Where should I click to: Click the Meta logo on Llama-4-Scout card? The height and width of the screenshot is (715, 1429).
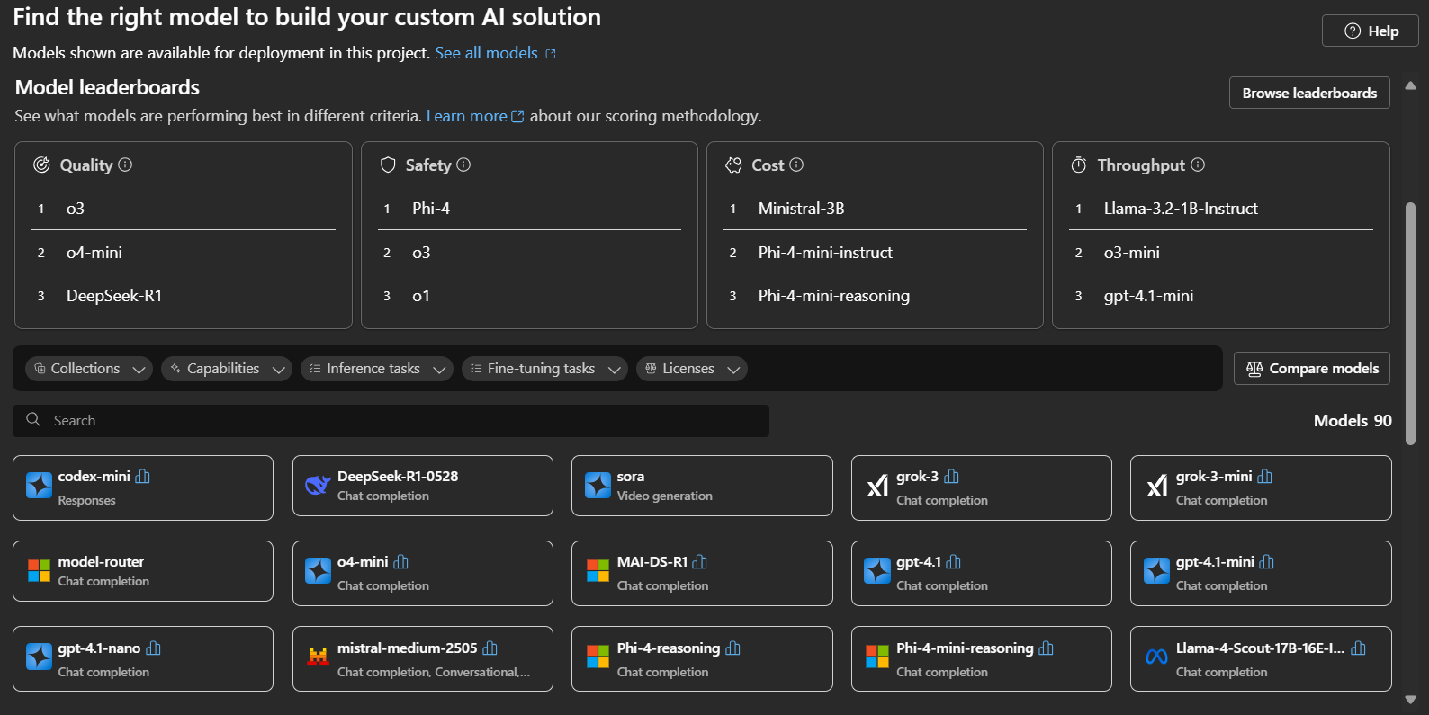(1156, 657)
